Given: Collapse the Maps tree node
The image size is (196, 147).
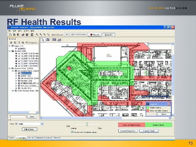Looking at the screenshot, I should 10,46.
